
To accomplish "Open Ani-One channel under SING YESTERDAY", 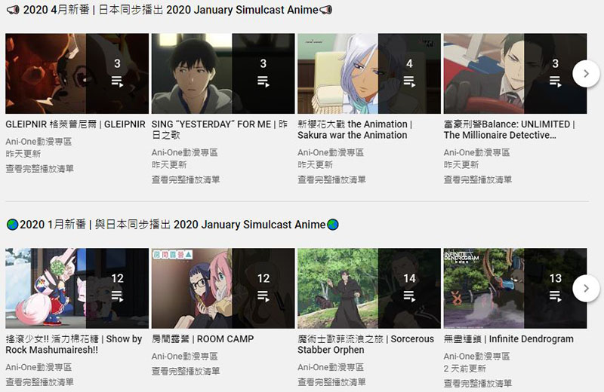I will point(184,153).
